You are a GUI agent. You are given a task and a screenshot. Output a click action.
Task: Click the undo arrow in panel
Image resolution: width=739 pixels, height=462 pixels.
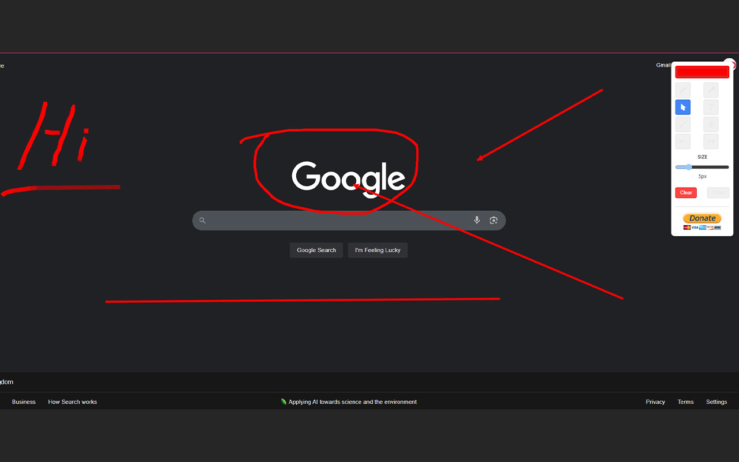tap(683, 141)
